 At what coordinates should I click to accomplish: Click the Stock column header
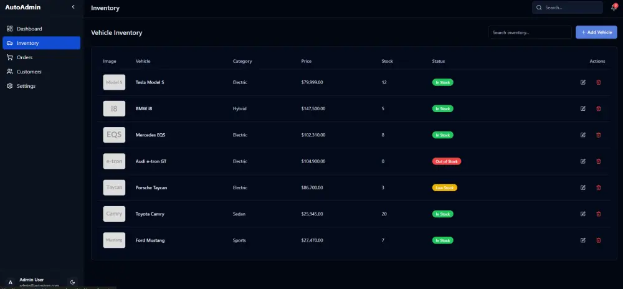point(387,61)
